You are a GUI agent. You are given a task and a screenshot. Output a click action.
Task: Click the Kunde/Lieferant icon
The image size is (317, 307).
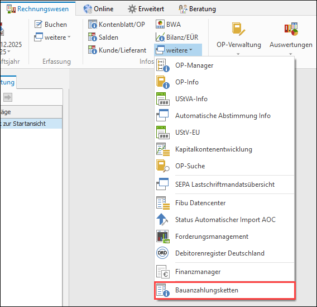tap(93, 50)
